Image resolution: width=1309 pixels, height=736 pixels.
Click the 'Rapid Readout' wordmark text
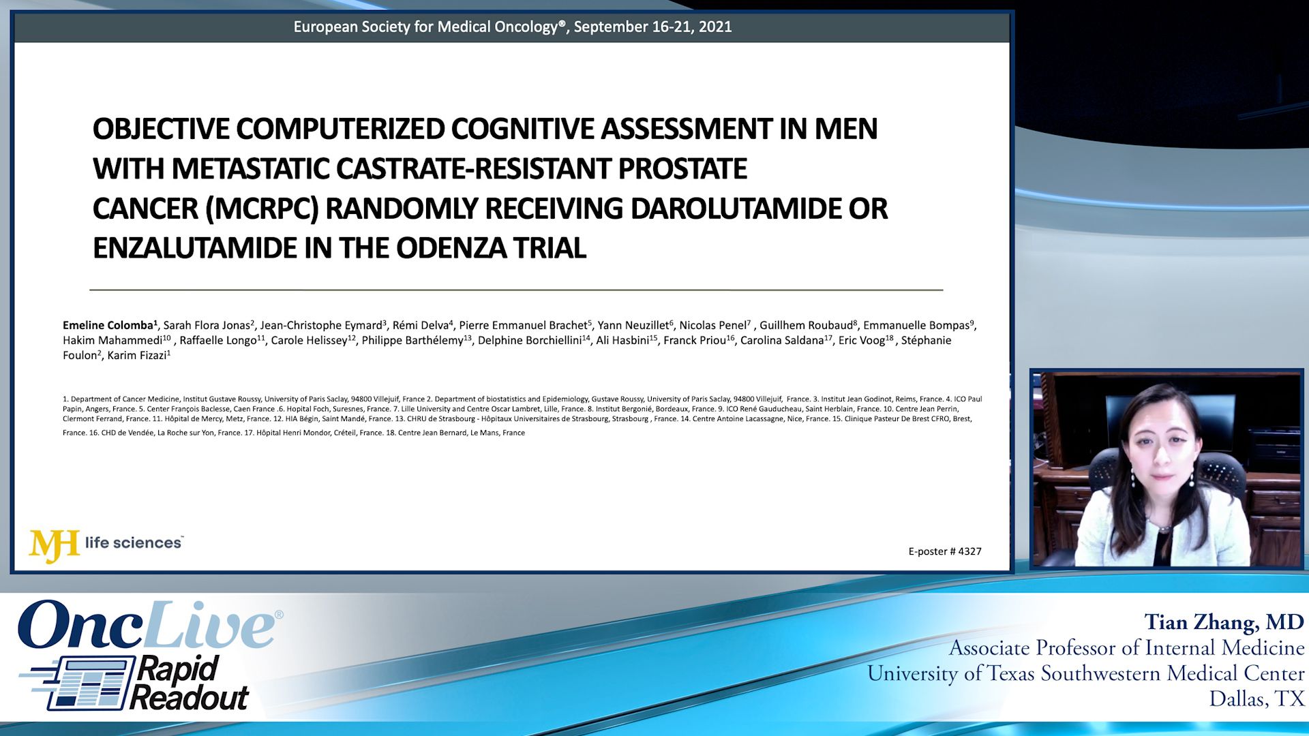pos(190,684)
